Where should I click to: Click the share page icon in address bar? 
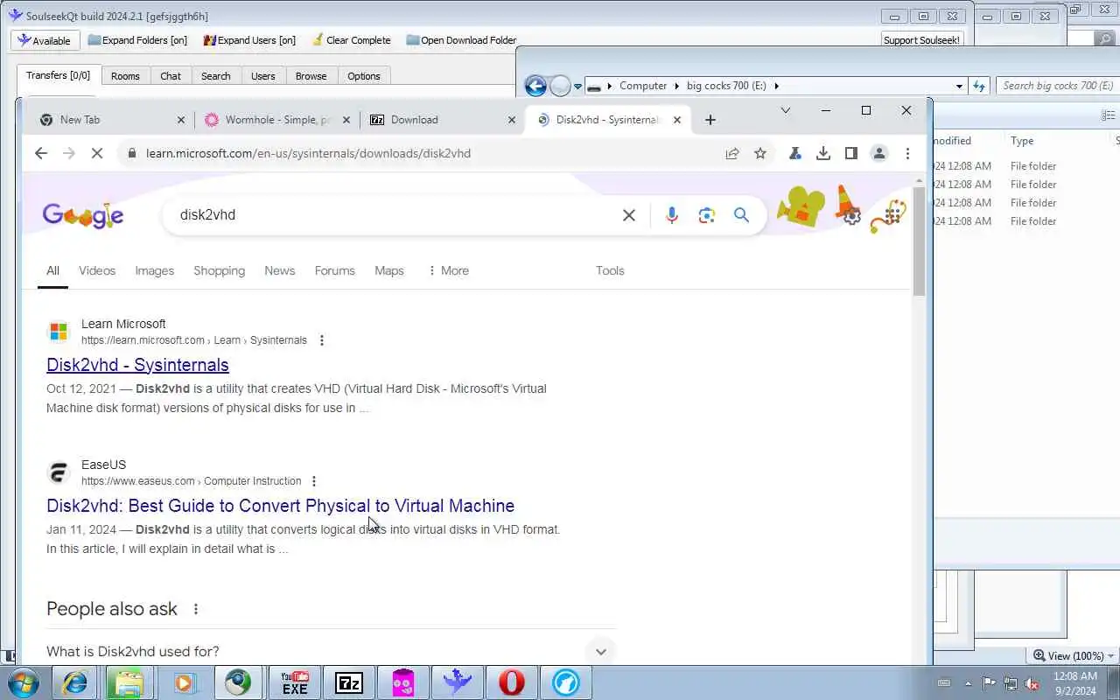coord(732,153)
